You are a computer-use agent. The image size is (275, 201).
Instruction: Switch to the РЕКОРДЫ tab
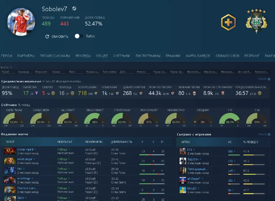pyautogui.click(x=83, y=56)
